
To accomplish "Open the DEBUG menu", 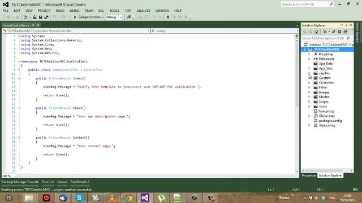I will pos(75,11).
